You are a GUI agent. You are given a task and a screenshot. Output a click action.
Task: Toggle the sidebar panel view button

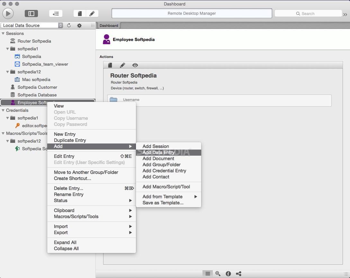click(31, 13)
